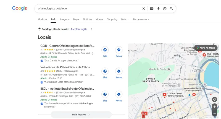This screenshot has width=221, height=119.
Task: Zoom out the map with minus
Action: click(x=215, y=113)
